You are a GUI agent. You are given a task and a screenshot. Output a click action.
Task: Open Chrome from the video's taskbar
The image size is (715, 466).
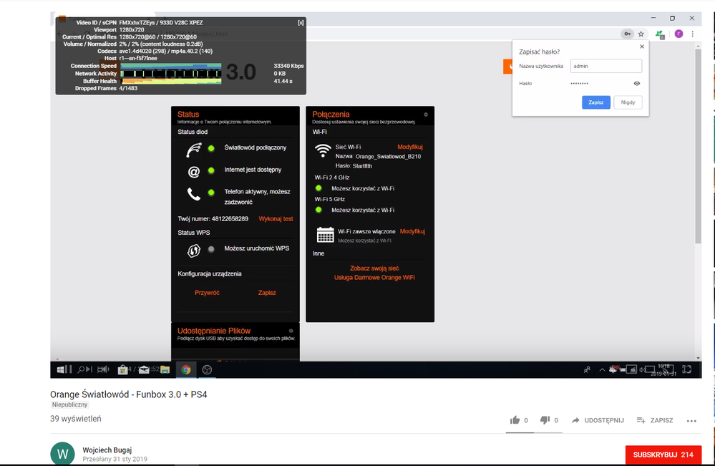point(186,369)
